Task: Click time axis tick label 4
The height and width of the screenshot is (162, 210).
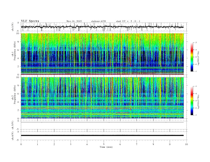Action: (87, 144)
